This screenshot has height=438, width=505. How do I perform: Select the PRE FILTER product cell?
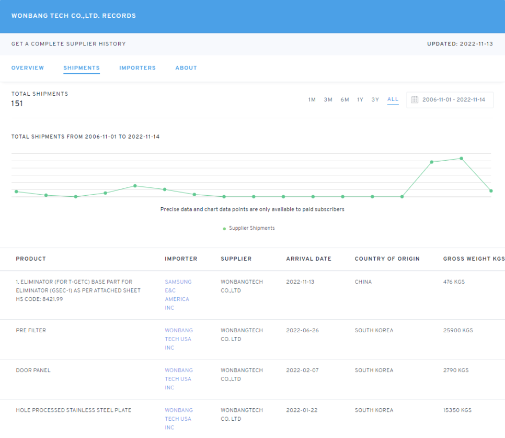[x=31, y=330]
